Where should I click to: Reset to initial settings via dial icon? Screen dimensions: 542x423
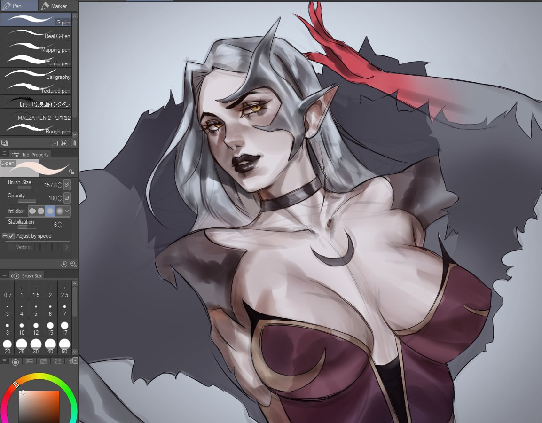[63, 264]
